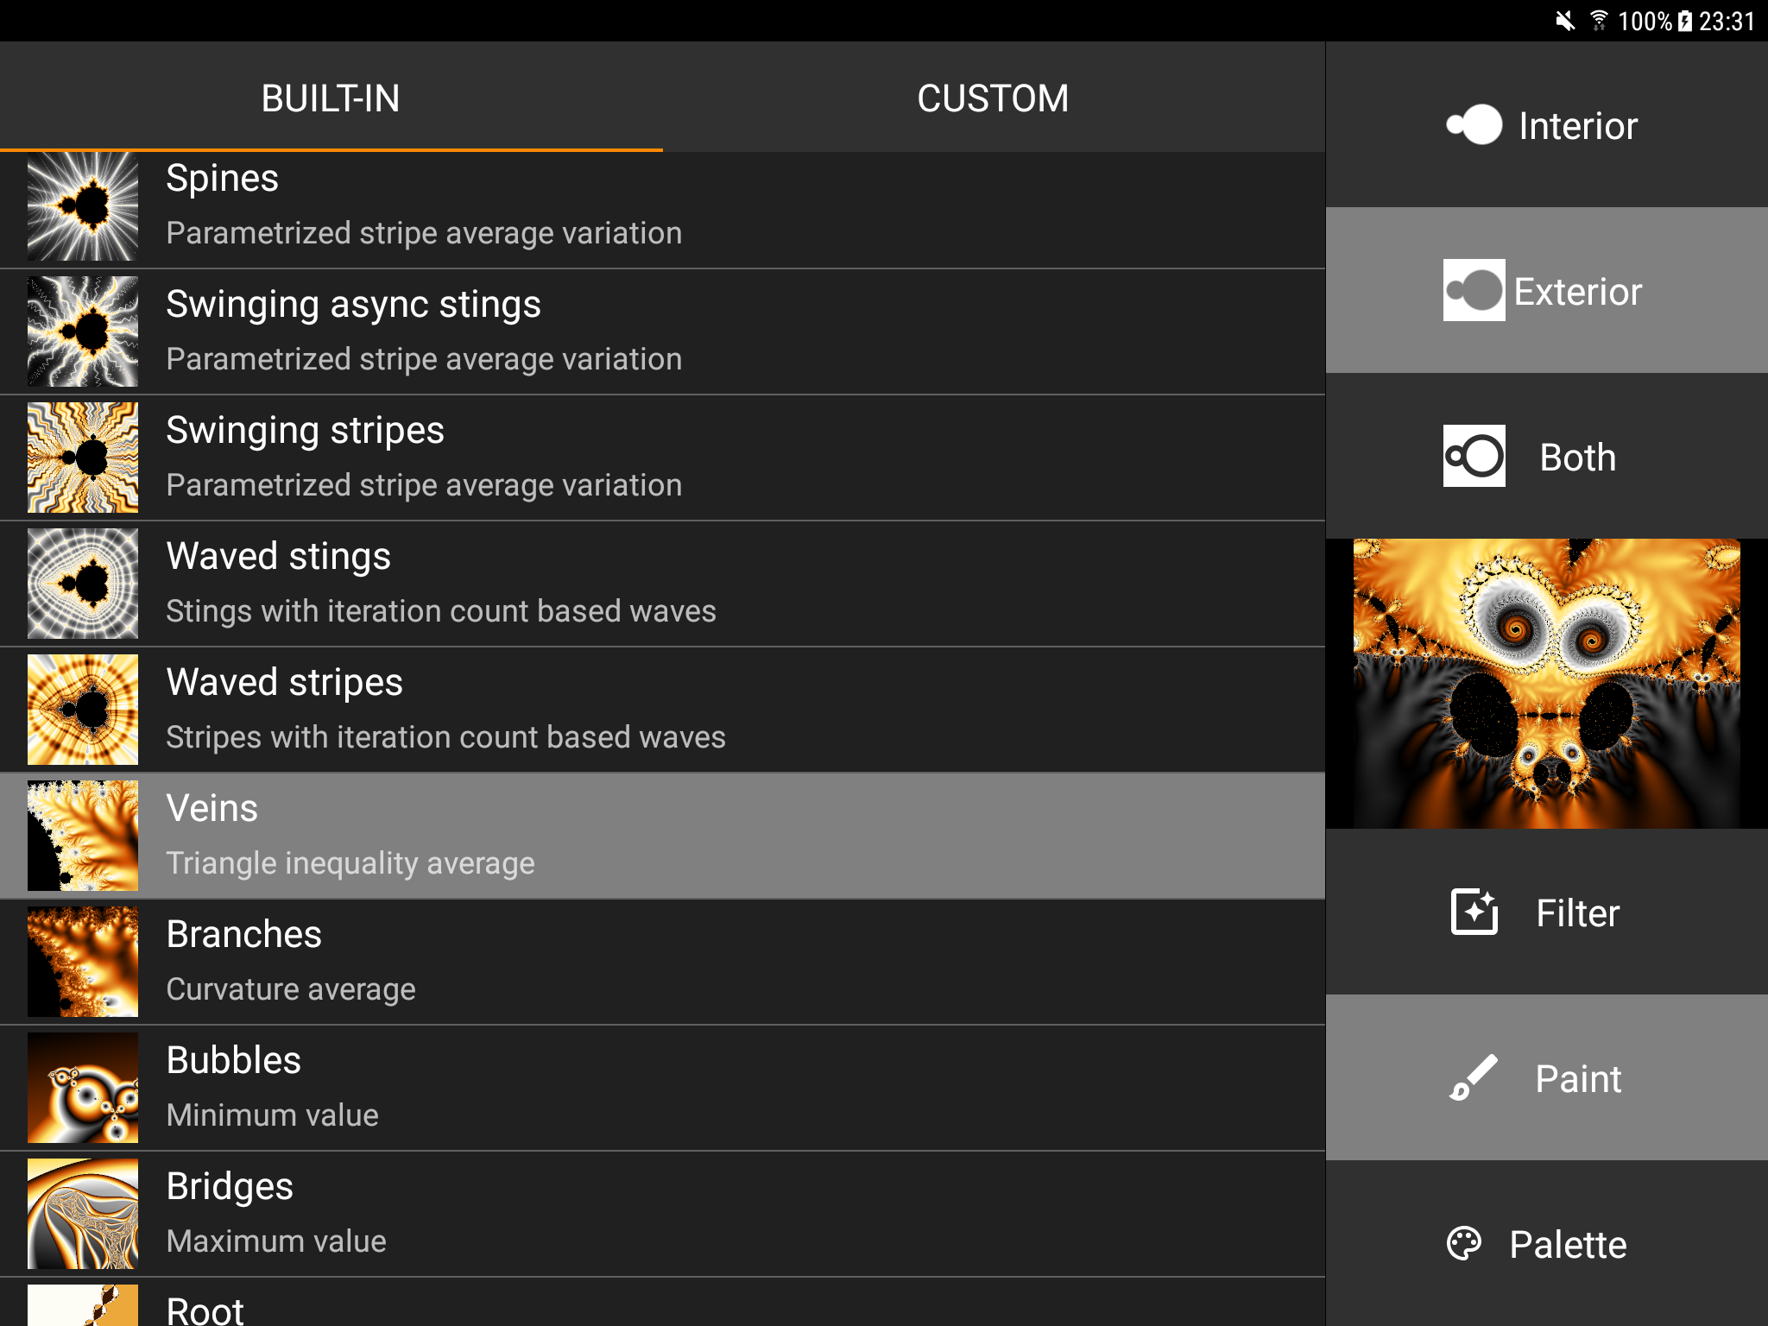Click the Bubbles fractal thumbnail
1768x1326 pixels.
pos(82,1087)
